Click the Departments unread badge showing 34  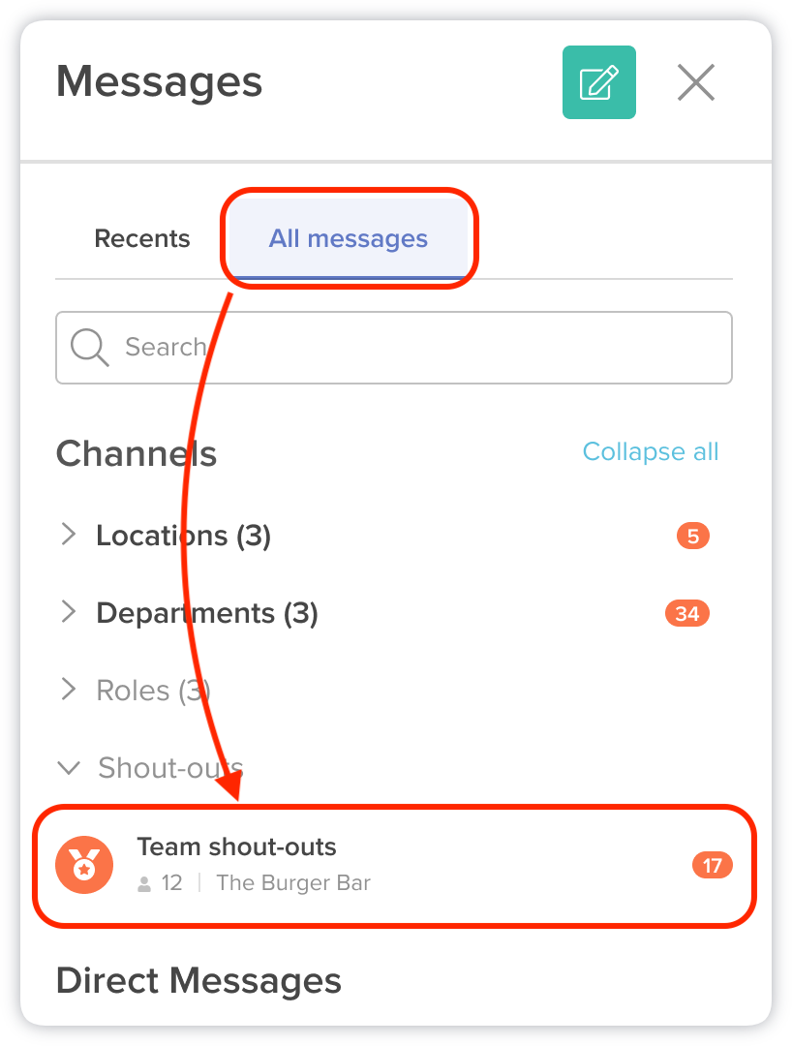point(687,613)
